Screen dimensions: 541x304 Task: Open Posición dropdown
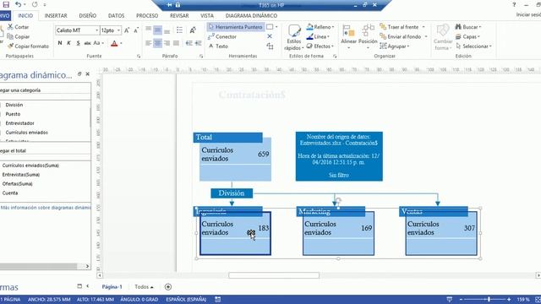368,37
